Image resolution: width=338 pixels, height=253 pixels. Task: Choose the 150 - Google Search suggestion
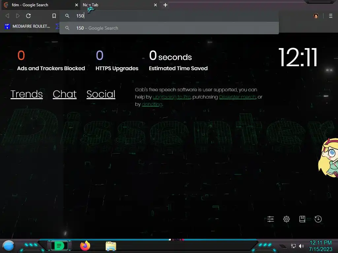pos(169,28)
